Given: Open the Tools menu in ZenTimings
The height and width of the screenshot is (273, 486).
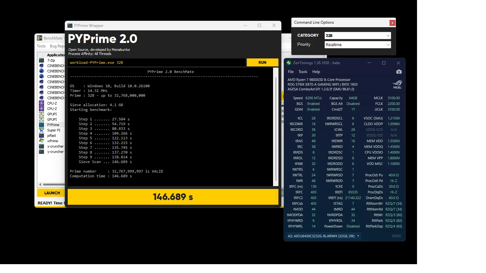Looking at the screenshot, I should tap(303, 72).
